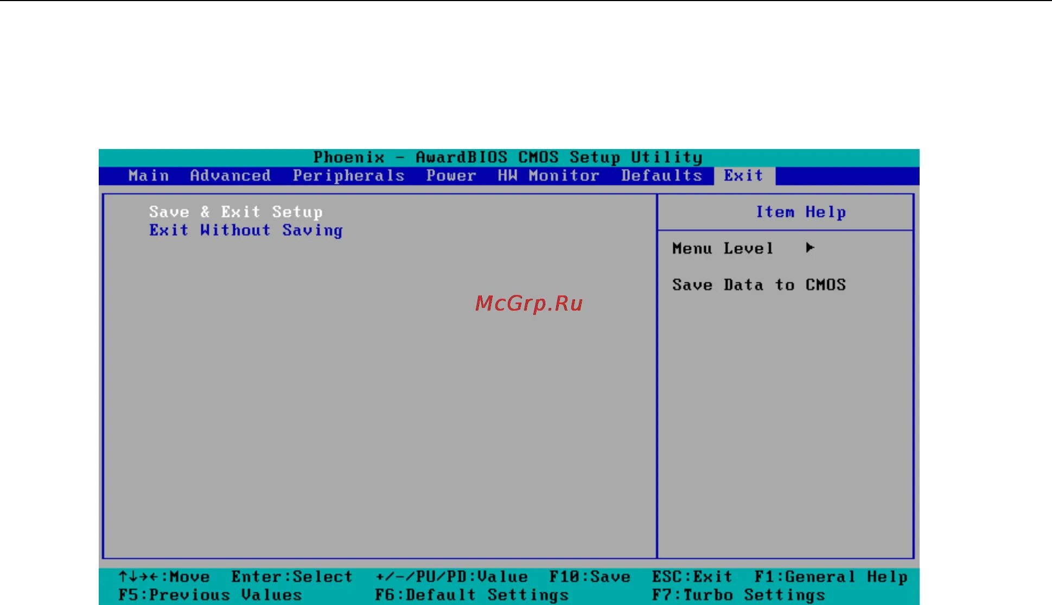The height and width of the screenshot is (605, 1052).
Task: Select the HW Monitor tab
Action: click(549, 176)
